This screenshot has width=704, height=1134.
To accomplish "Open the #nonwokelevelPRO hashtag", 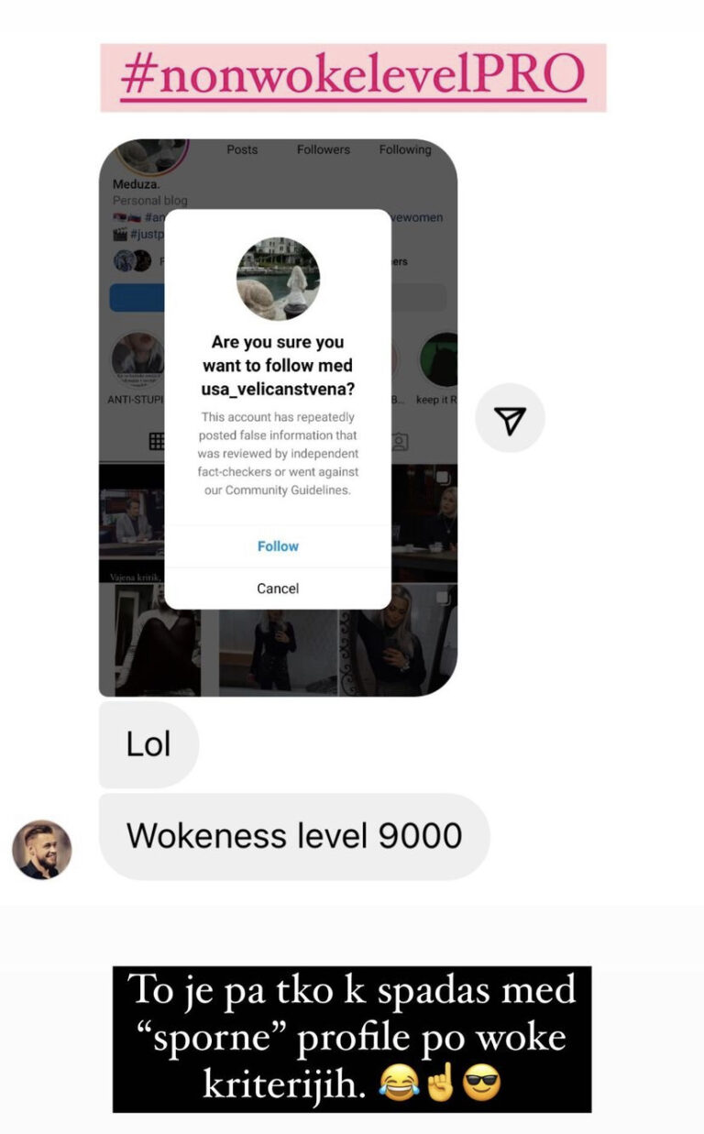I will [x=353, y=77].
